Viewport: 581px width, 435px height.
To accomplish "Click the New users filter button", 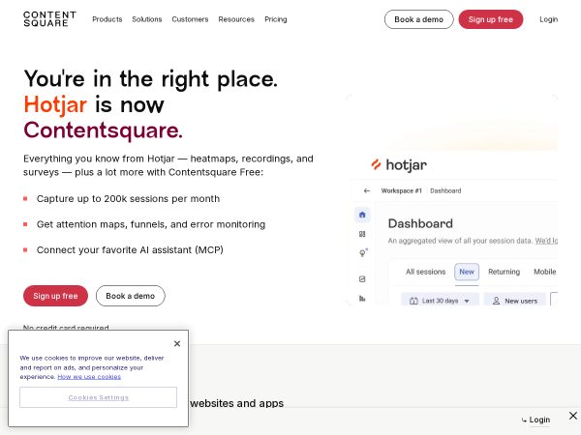I will pyautogui.click(x=515, y=301).
